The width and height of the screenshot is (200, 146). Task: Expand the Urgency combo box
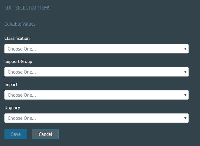pos(97,118)
